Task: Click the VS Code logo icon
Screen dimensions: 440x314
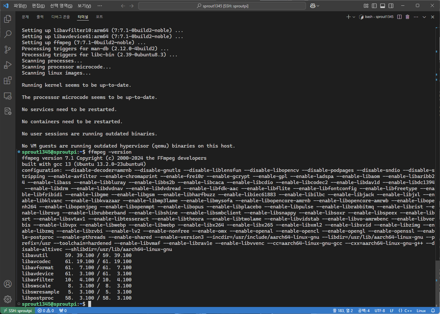Action: tap(6, 6)
